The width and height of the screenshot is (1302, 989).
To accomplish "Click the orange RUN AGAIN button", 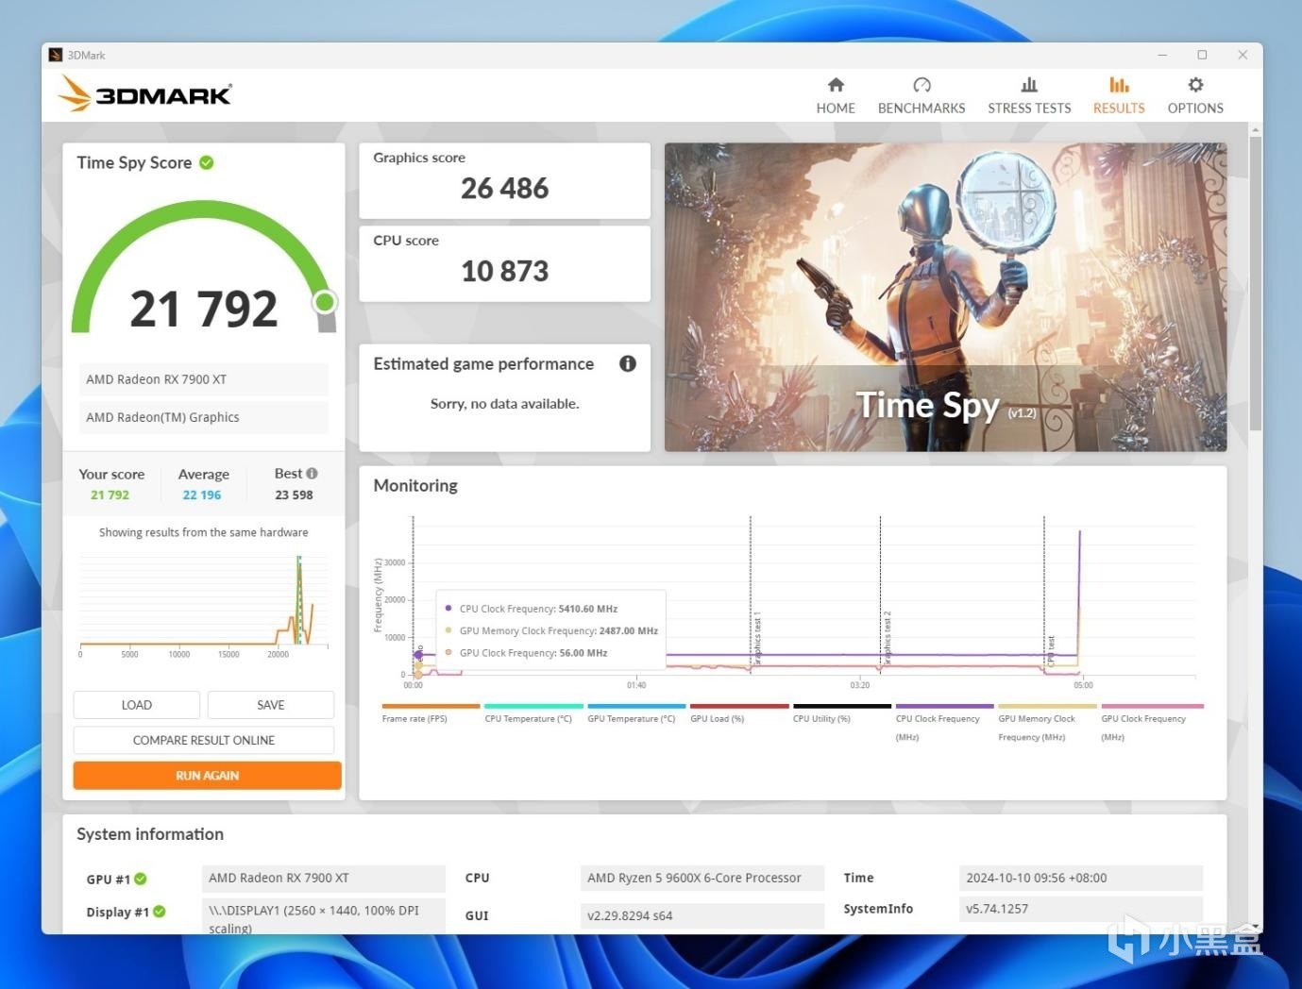I will [208, 776].
